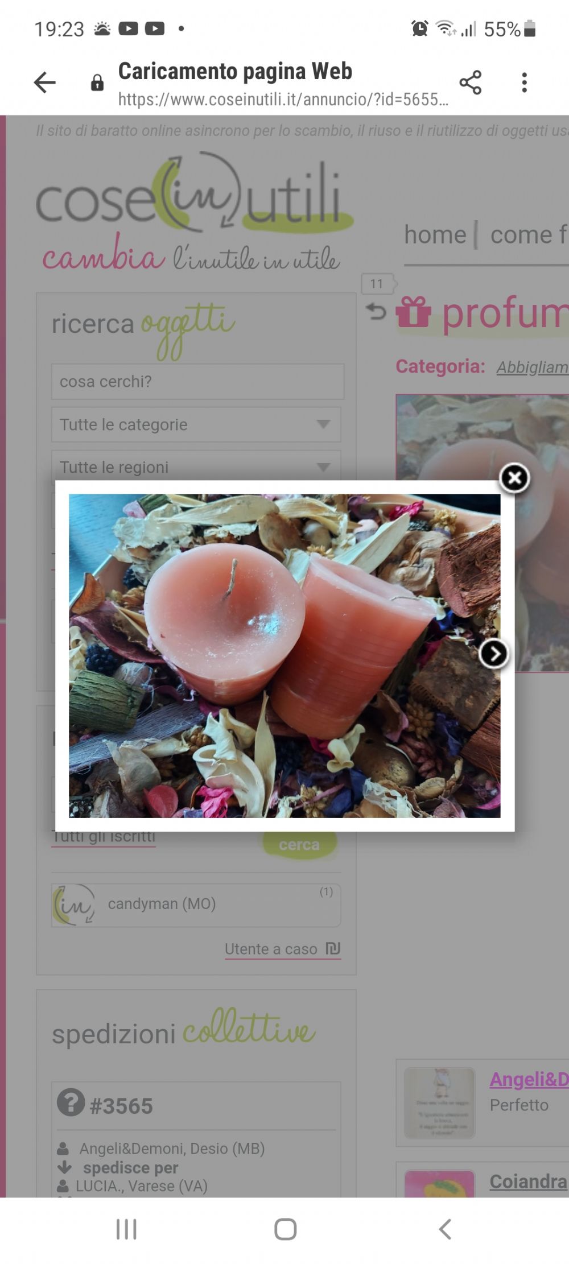Click the question mark icon near #3565

click(71, 1102)
